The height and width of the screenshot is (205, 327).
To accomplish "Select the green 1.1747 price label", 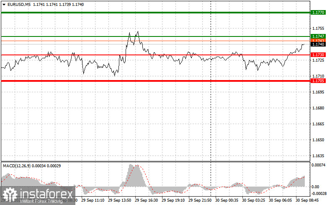I will tap(318, 36).
